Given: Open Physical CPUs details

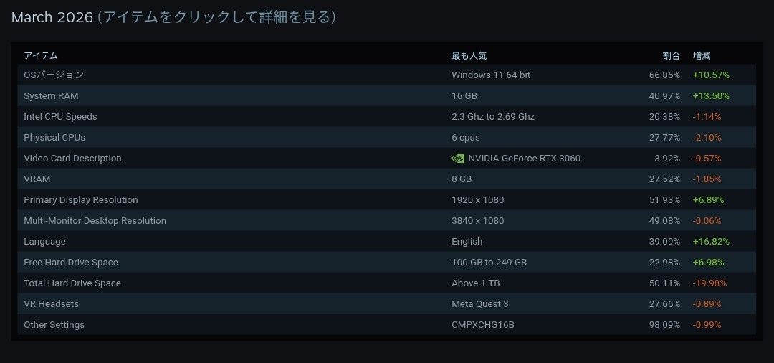Looking at the screenshot, I should point(54,138).
